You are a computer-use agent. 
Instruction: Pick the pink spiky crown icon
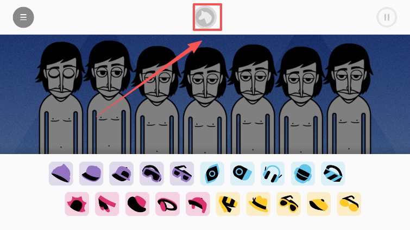coord(77,204)
